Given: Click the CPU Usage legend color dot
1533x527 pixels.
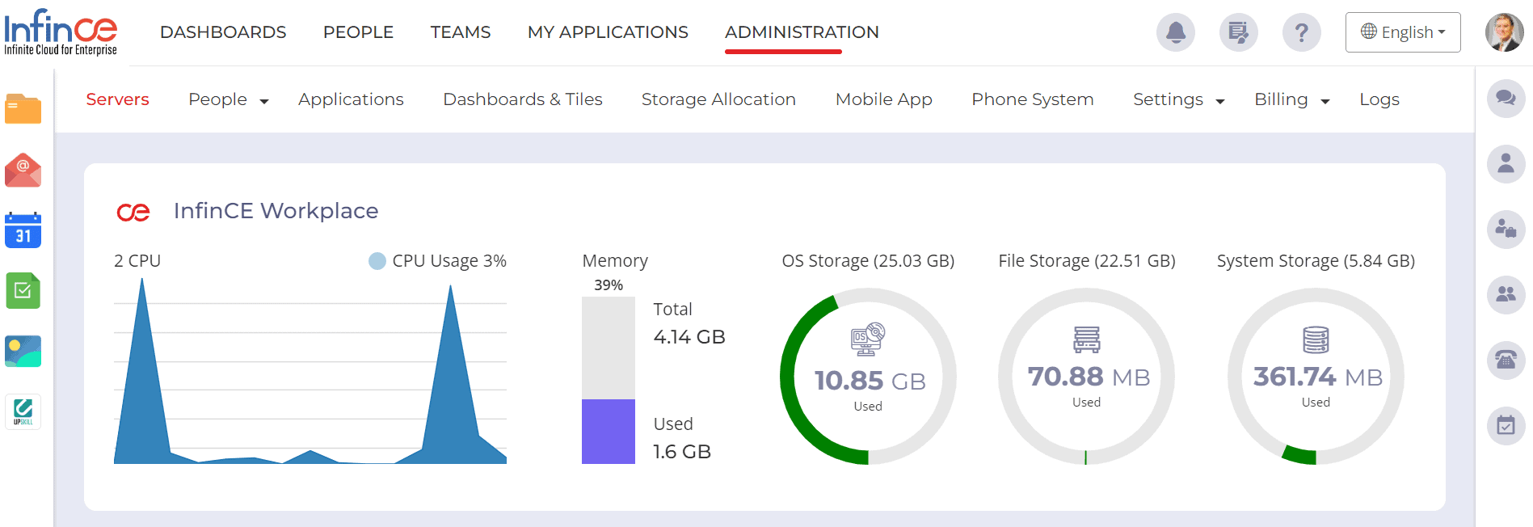Looking at the screenshot, I should 377,261.
